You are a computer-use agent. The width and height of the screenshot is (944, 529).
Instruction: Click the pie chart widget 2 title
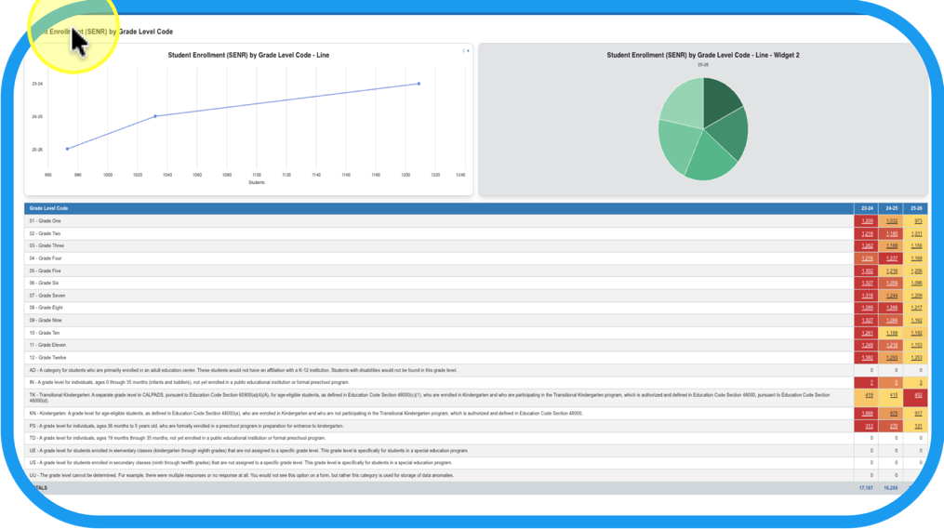tap(702, 55)
